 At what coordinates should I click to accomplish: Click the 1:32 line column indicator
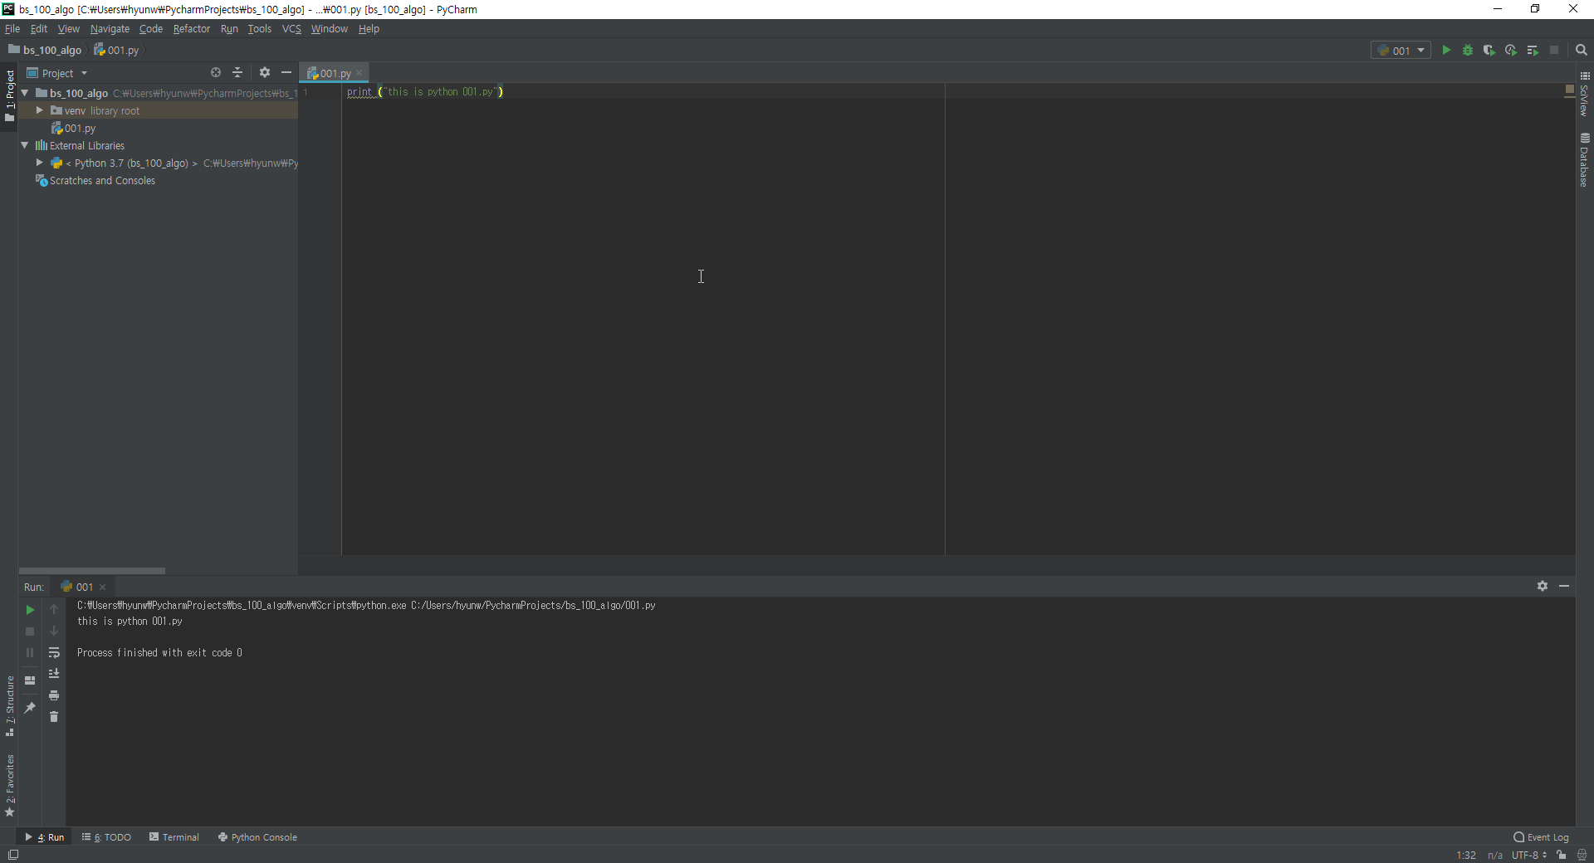tap(1466, 856)
